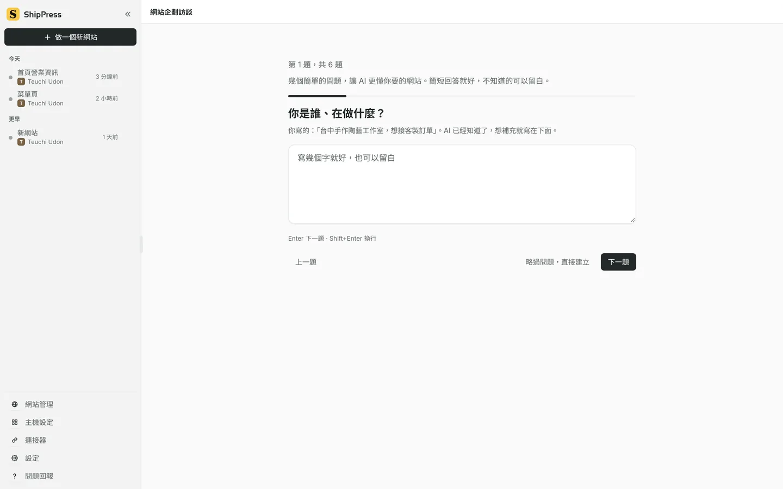Go to the next question with 下一題
The width and height of the screenshot is (783, 489).
point(618,262)
